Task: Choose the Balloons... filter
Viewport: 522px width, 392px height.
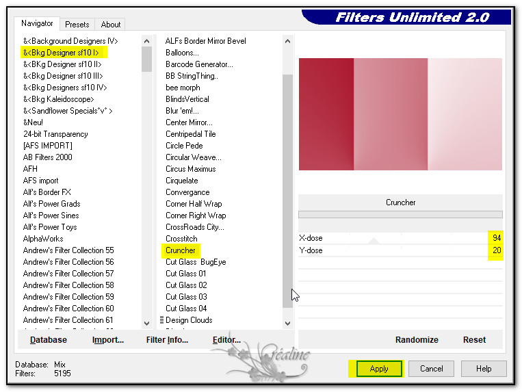Action: click(x=182, y=53)
